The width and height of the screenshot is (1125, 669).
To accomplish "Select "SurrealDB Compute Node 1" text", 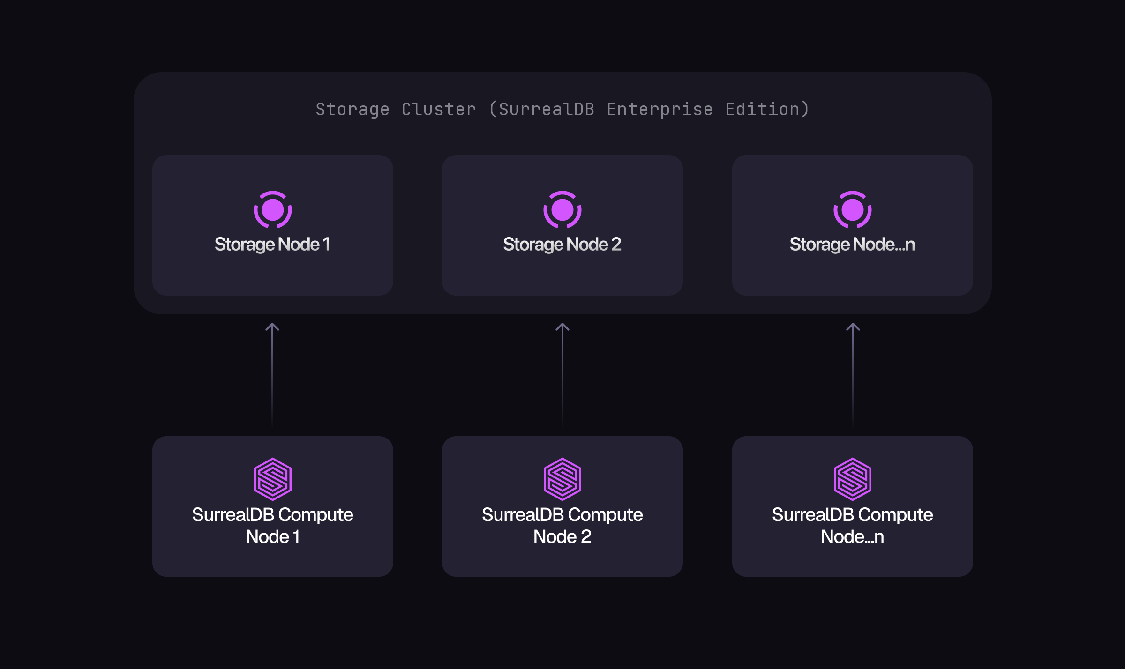I will (273, 526).
